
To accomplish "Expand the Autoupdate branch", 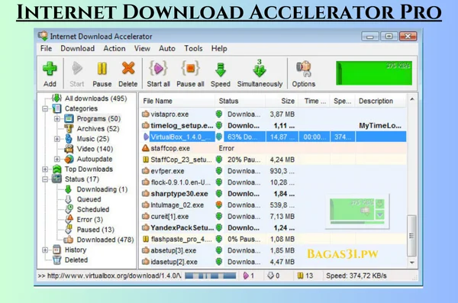I will 57,160.
